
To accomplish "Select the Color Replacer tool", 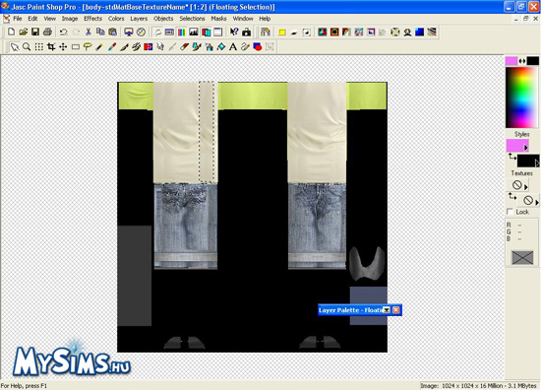I will pos(148,46).
